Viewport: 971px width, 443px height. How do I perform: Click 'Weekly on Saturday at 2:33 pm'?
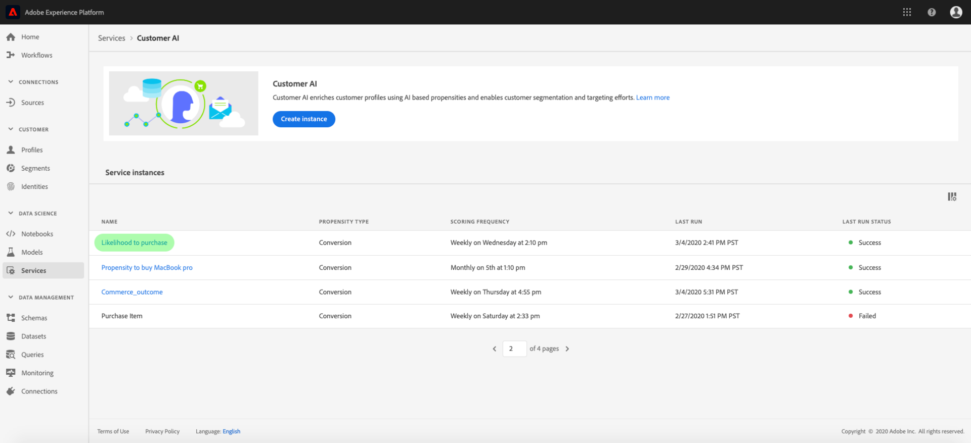click(495, 316)
